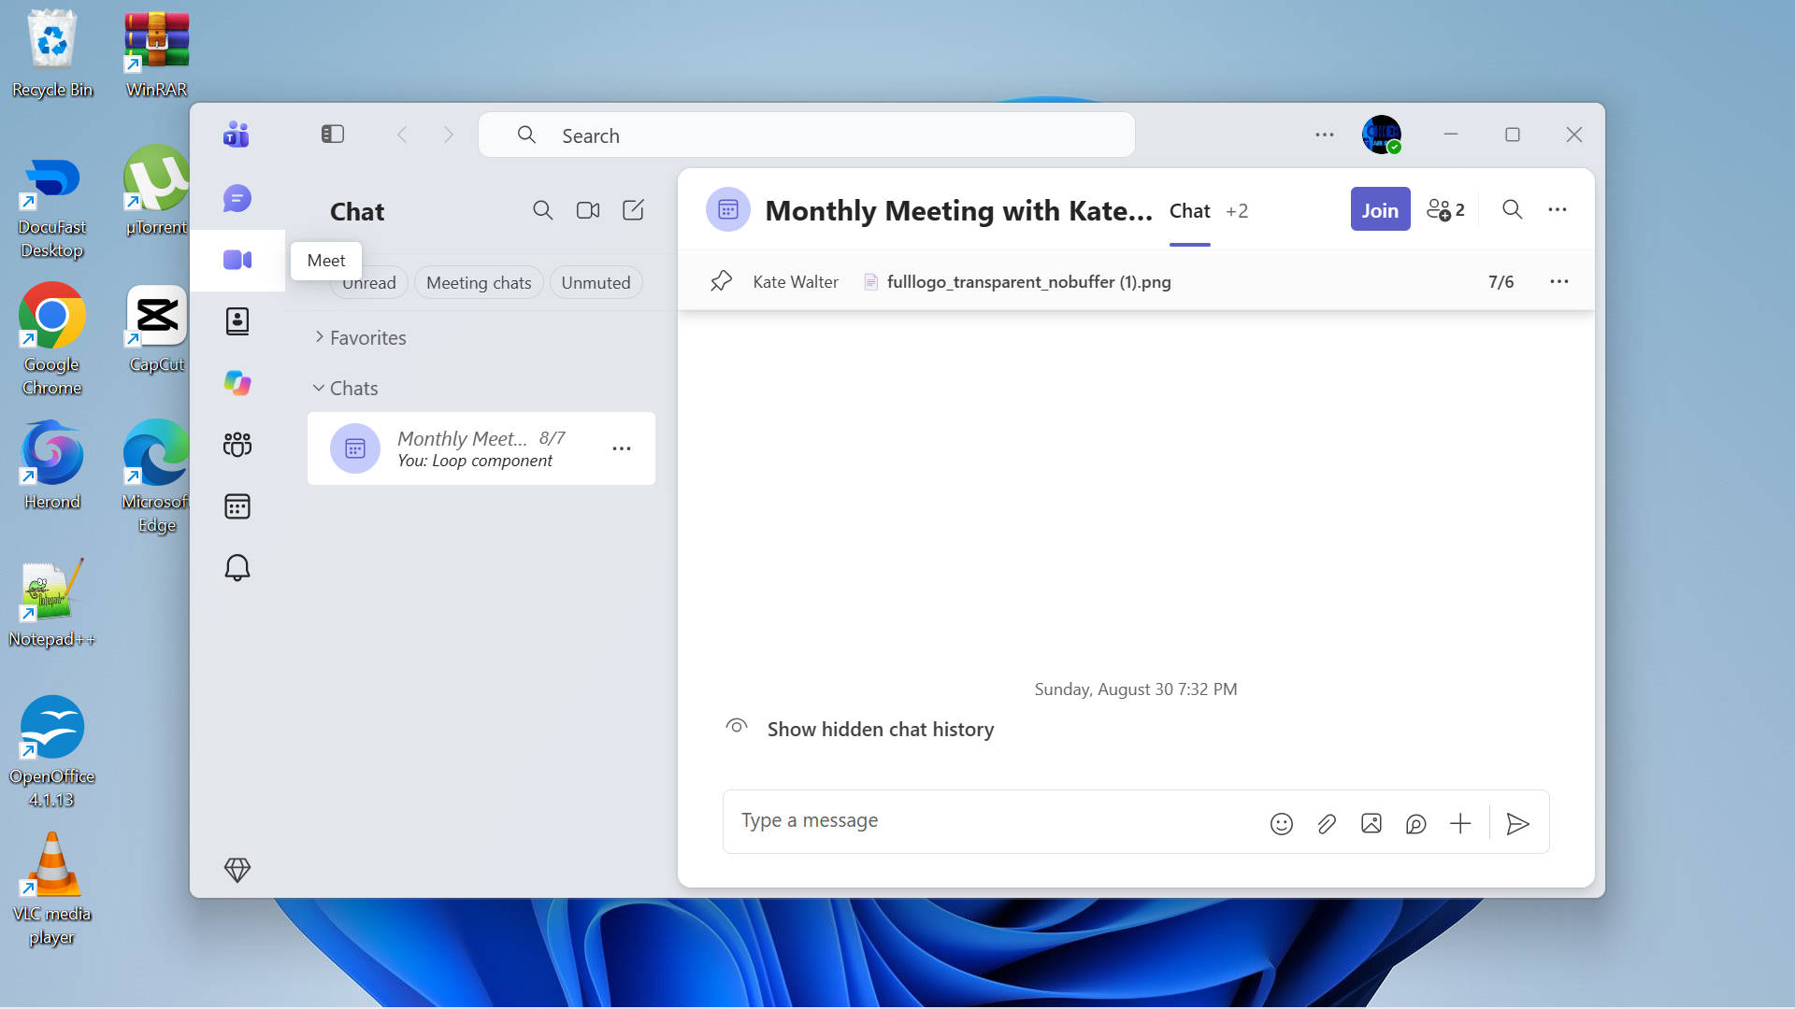Open Settings and more menu in title bar
Viewport: 1795px width, 1009px height.
click(1325, 135)
